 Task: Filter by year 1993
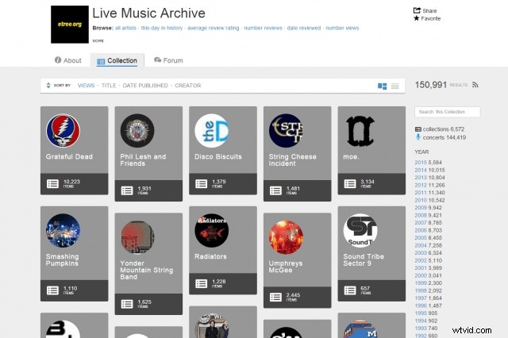tap(421, 328)
